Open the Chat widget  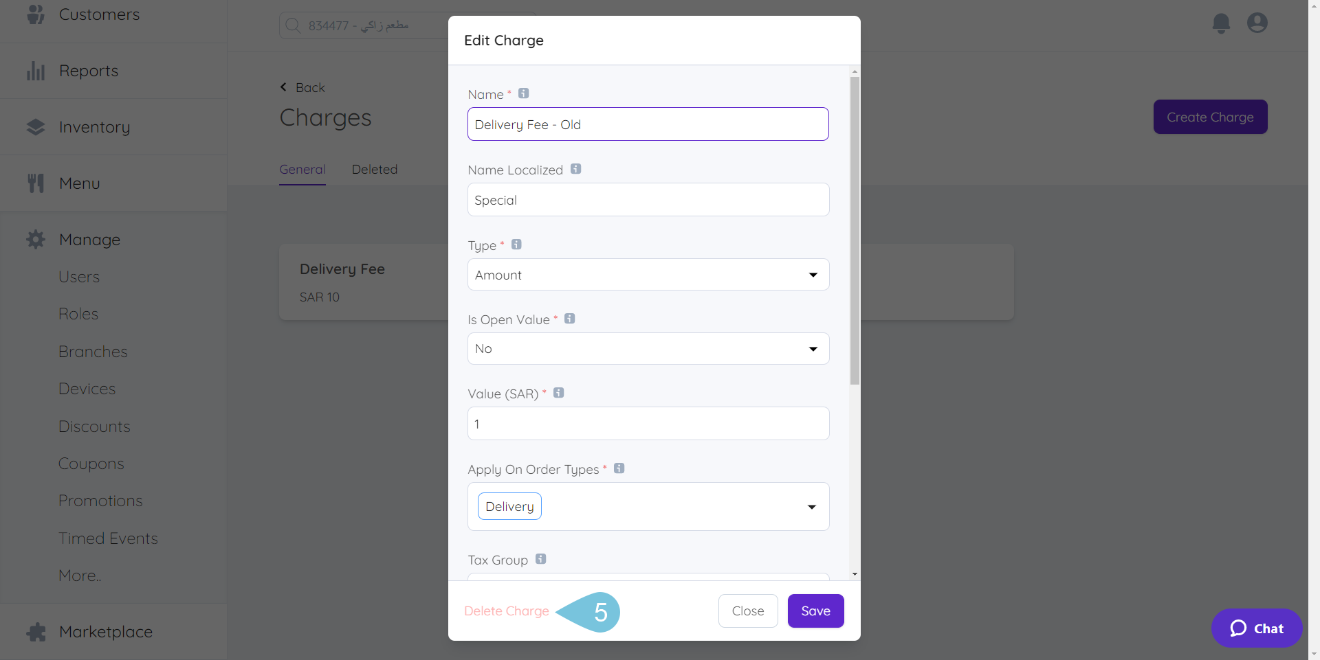point(1257,628)
